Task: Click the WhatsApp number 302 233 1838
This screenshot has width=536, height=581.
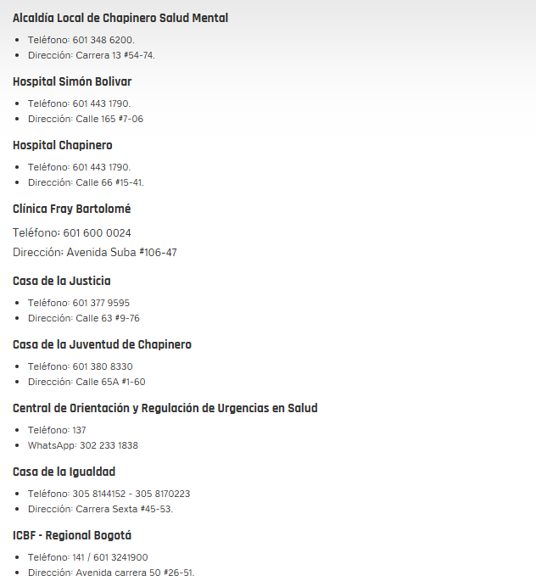Action: (x=109, y=445)
